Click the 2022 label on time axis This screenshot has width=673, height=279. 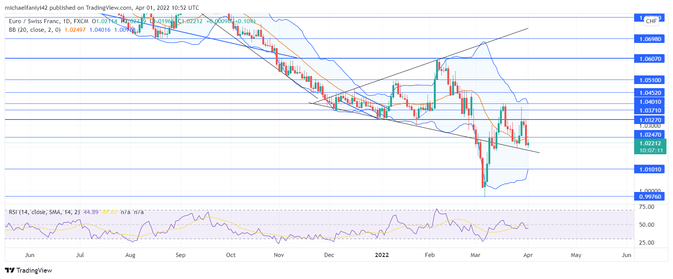(x=382, y=255)
